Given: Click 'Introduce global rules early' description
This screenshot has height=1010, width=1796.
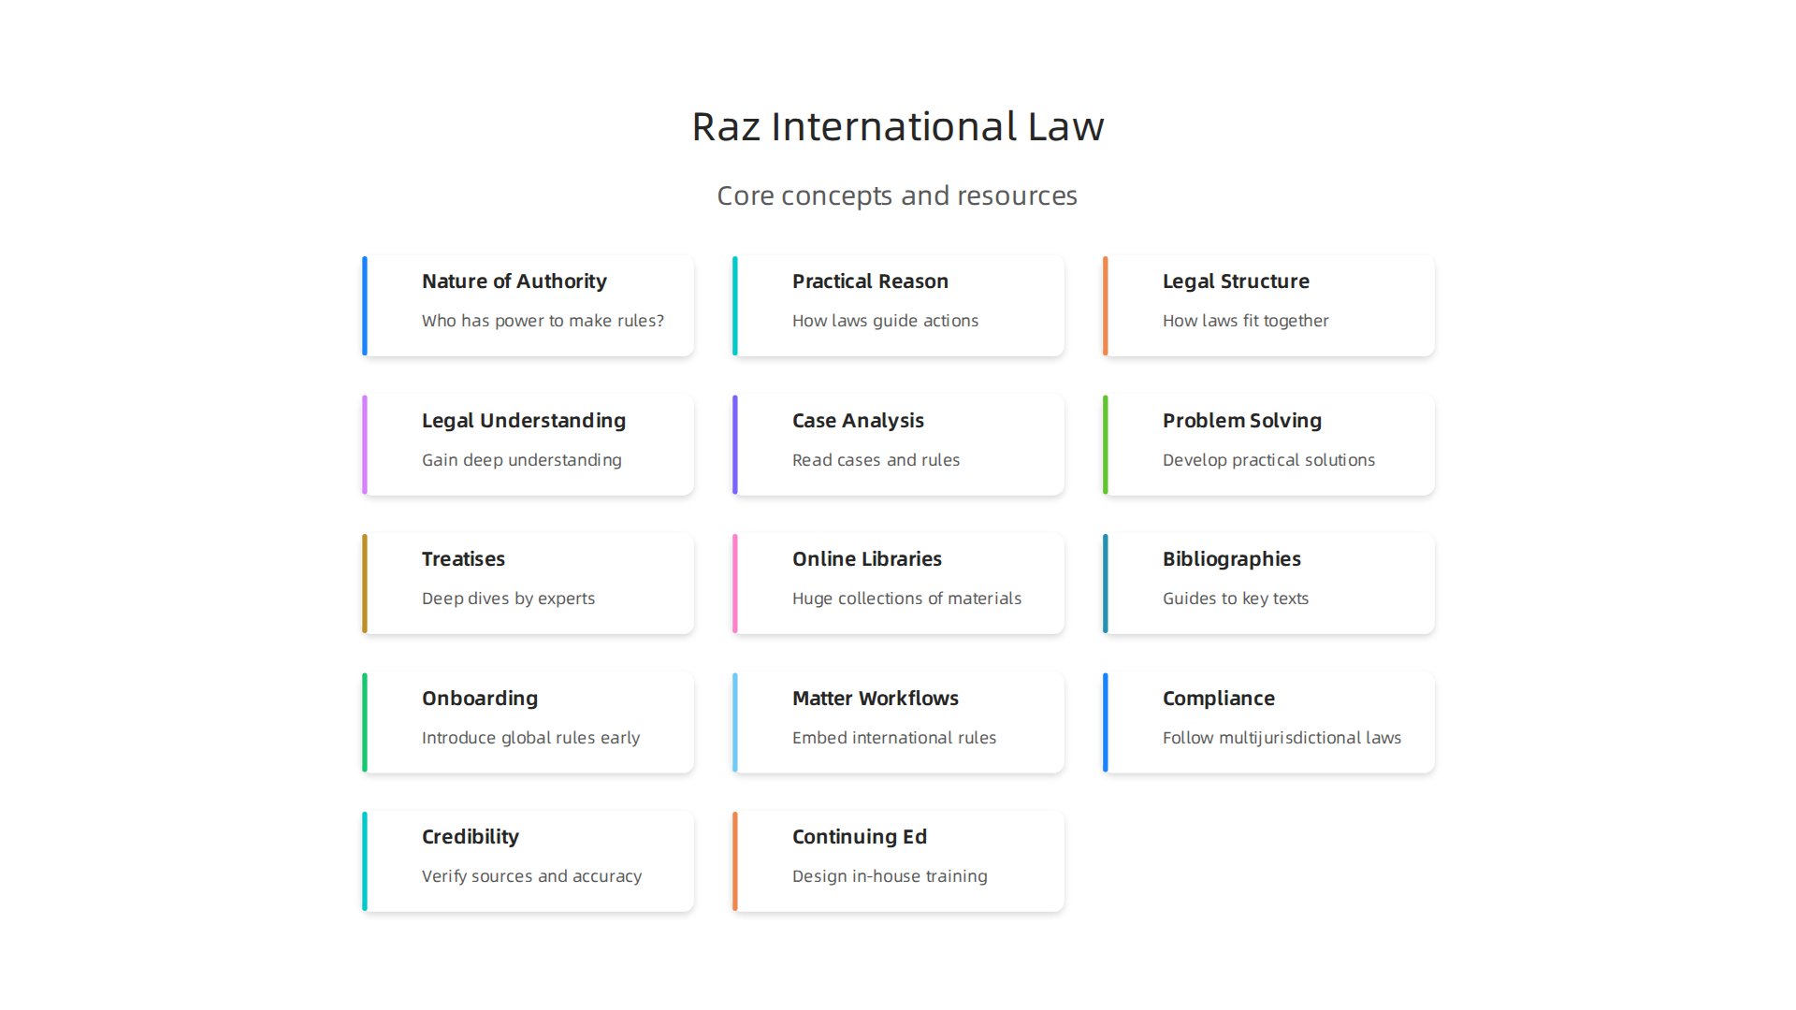Looking at the screenshot, I should pyautogui.click(x=530, y=738).
